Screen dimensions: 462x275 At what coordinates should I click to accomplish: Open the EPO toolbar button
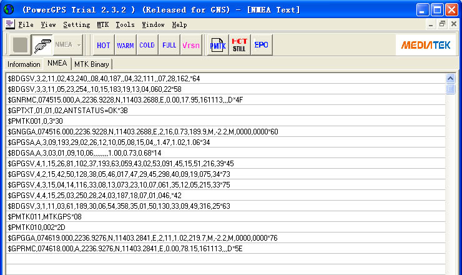coord(262,45)
